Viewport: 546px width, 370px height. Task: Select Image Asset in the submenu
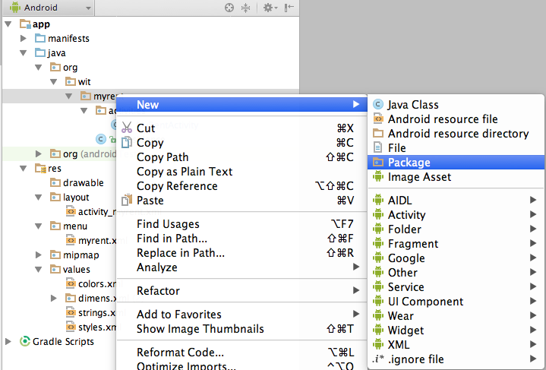(x=419, y=177)
